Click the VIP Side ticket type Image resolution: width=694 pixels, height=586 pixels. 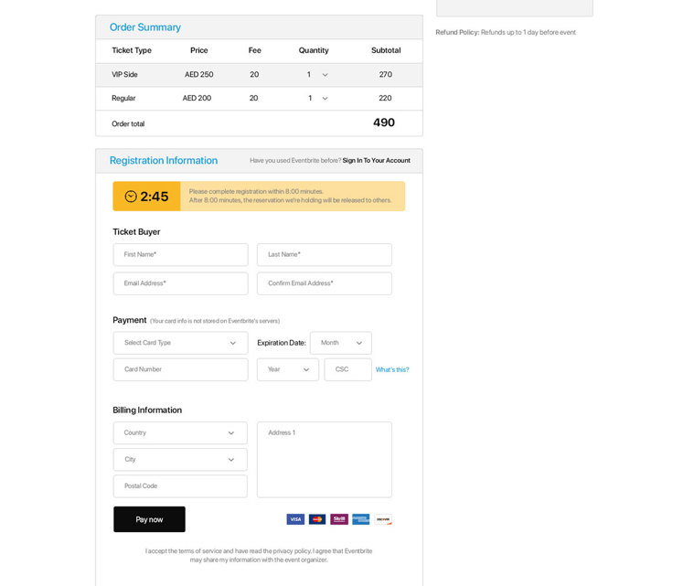124,74
